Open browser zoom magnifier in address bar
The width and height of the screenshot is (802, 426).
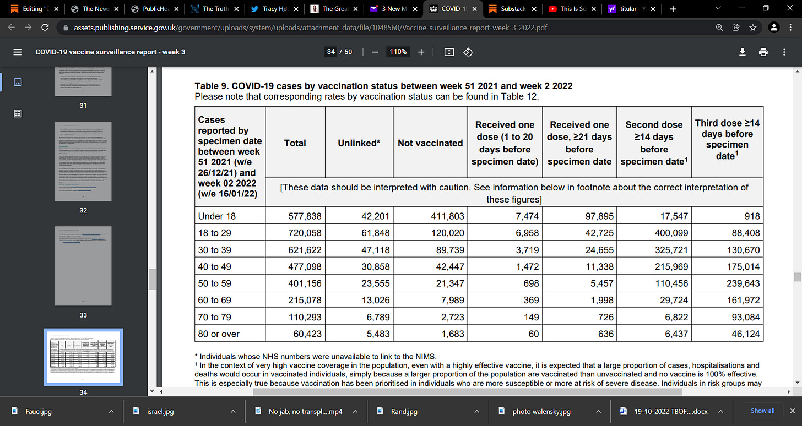pyautogui.click(x=719, y=27)
